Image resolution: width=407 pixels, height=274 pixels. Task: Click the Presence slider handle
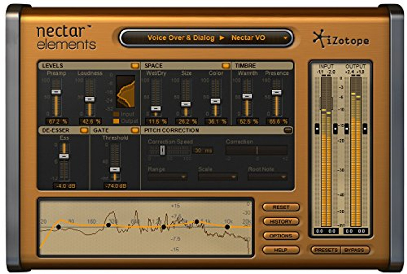pyautogui.click(x=277, y=92)
